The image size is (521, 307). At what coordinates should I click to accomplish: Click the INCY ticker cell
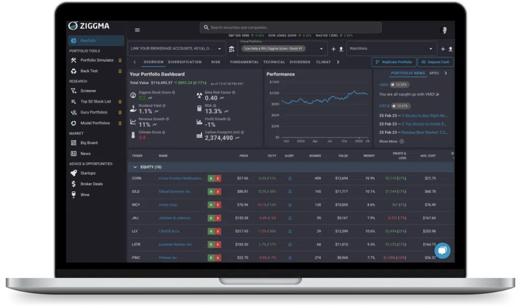tap(136, 205)
